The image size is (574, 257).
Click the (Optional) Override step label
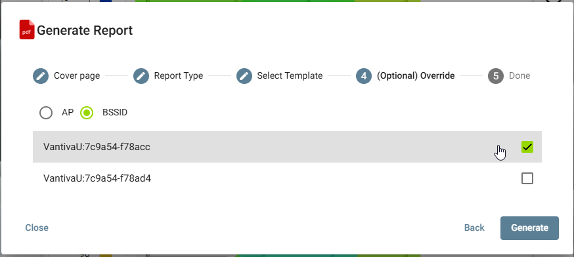click(416, 76)
